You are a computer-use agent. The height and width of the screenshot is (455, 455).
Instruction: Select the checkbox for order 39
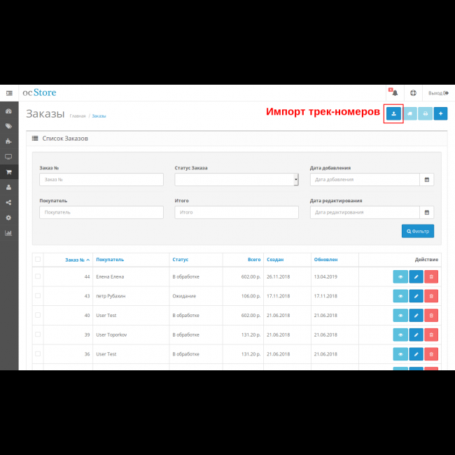coord(38,335)
